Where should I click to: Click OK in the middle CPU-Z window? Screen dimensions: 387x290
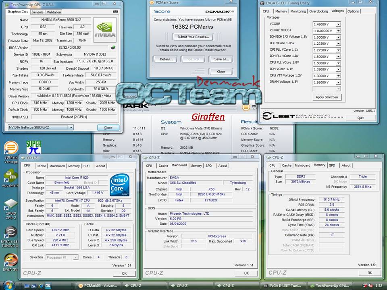(x=246, y=273)
